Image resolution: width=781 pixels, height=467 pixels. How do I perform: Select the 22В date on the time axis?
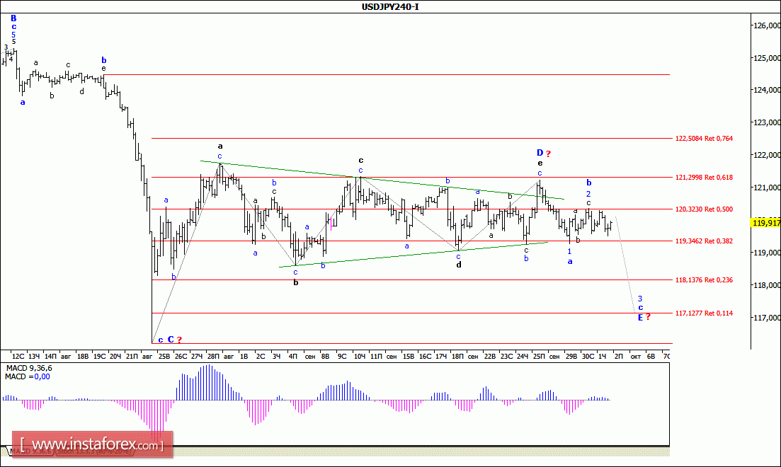490,356
